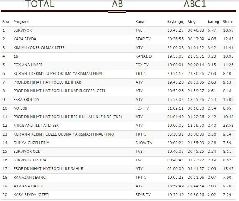Click TRT 1 channel in RAMAZAN SEVINCI row
239x201 pixels.
[x=141, y=177]
